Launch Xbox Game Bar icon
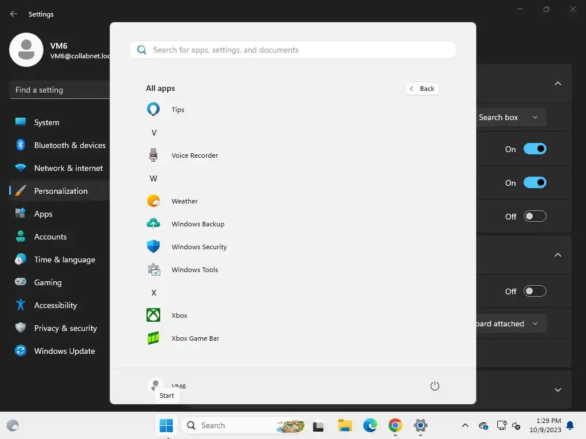This screenshot has height=439, width=586. point(153,338)
